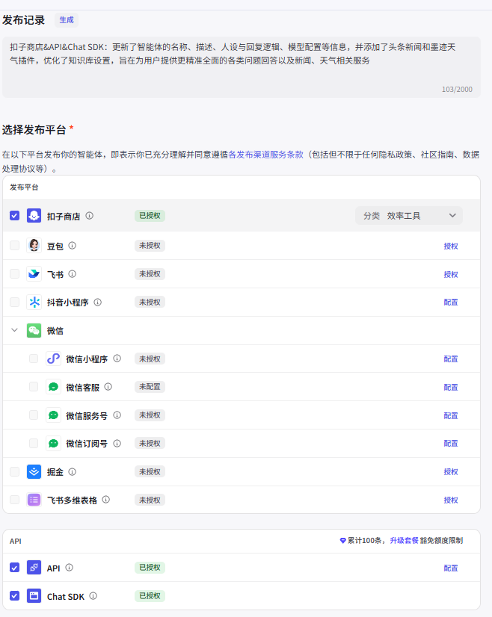Click inside the 发布记录 text area
The height and width of the screenshot is (617, 492).
pyautogui.click(x=239, y=67)
